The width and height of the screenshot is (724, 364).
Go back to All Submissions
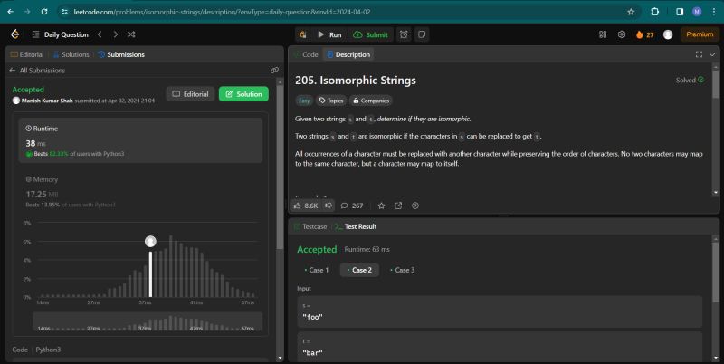coord(37,71)
